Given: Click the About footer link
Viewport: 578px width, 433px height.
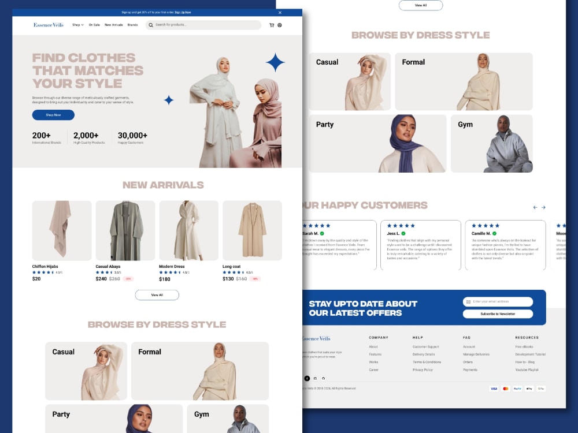Looking at the screenshot, I should (373, 347).
